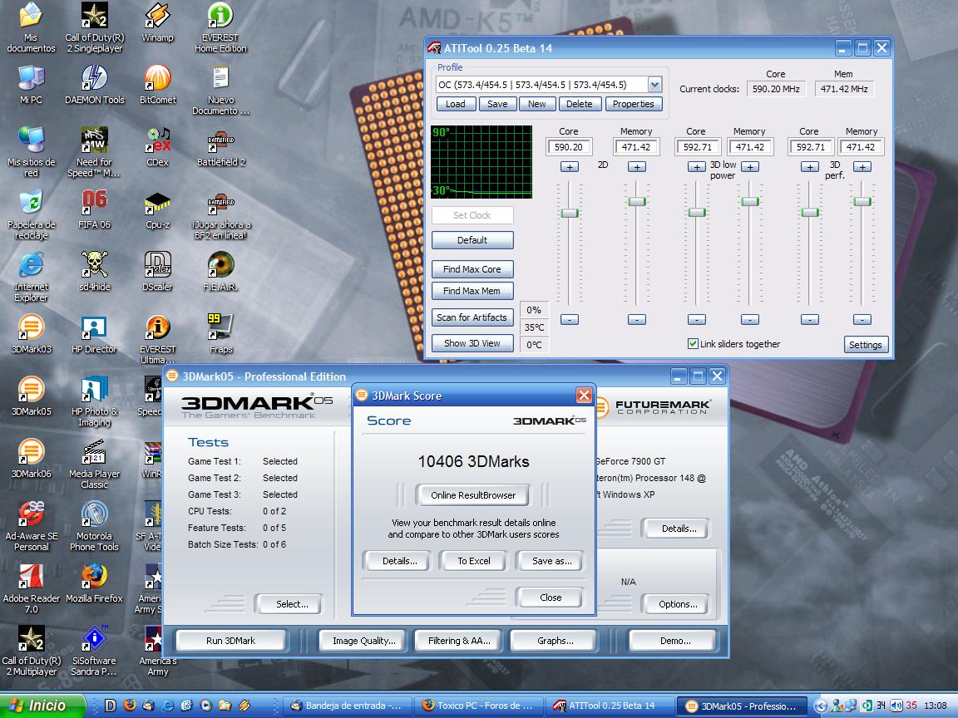
Task: Click the 2D Core value field 590.20
Action: pos(569,146)
